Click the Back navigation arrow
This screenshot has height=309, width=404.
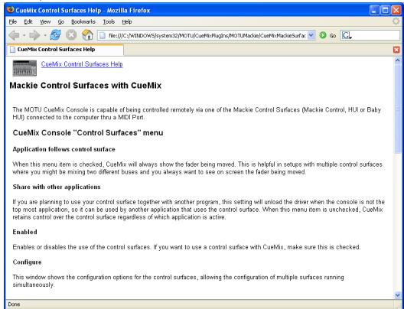(x=14, y=35)
